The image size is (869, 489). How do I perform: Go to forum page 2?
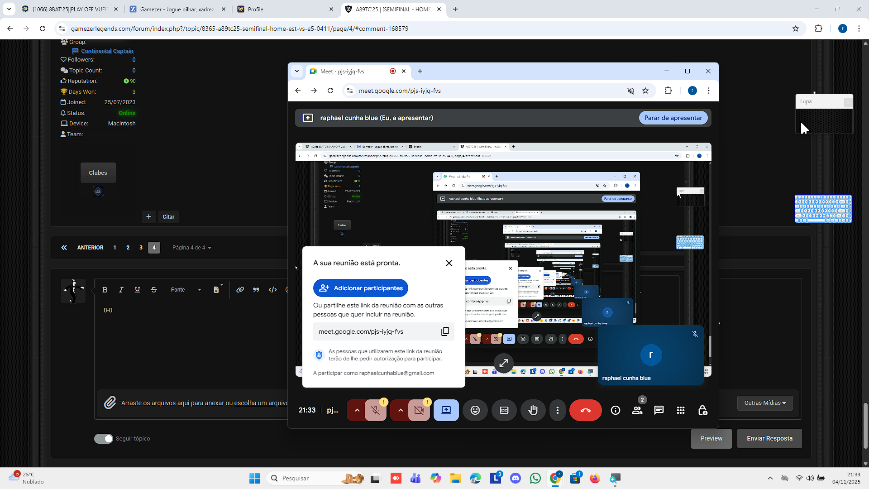128,248
